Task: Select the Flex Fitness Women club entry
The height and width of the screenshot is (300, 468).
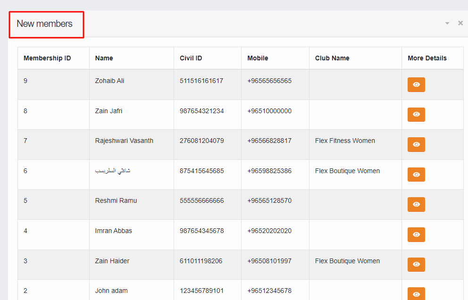Action: (x=344, y=141)
